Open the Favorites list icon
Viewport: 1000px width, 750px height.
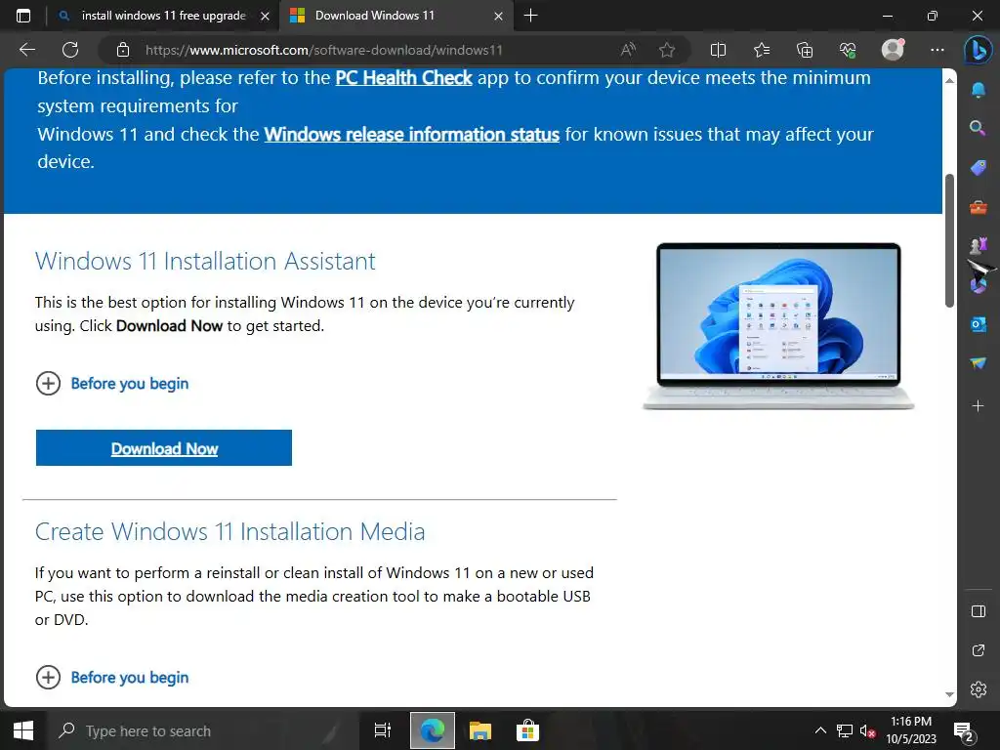click(x=762, y=50)
